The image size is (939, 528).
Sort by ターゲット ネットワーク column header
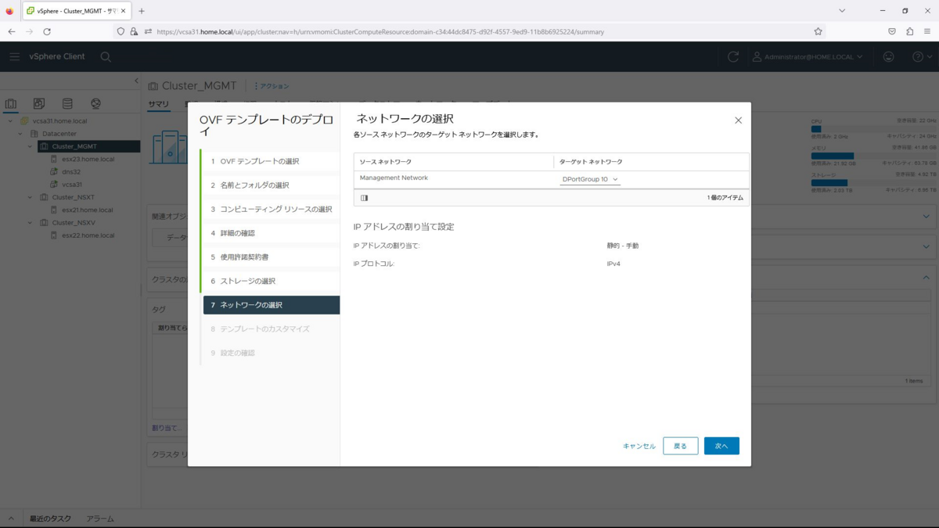pos(591,162)
